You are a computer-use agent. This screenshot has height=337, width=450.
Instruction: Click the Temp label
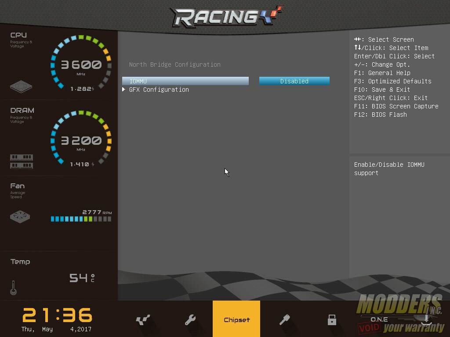pos(20,262)
